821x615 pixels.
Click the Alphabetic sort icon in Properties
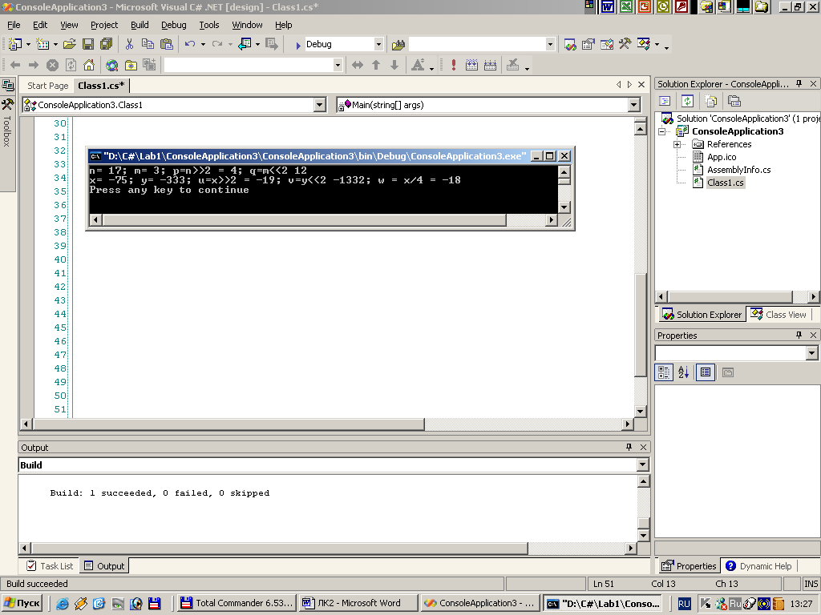click(x=684, y=372)
